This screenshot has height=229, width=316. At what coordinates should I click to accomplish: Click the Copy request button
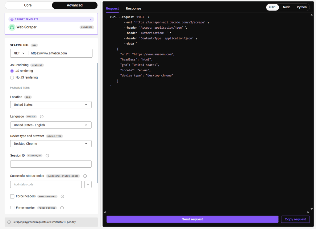[x=295, y=219]
